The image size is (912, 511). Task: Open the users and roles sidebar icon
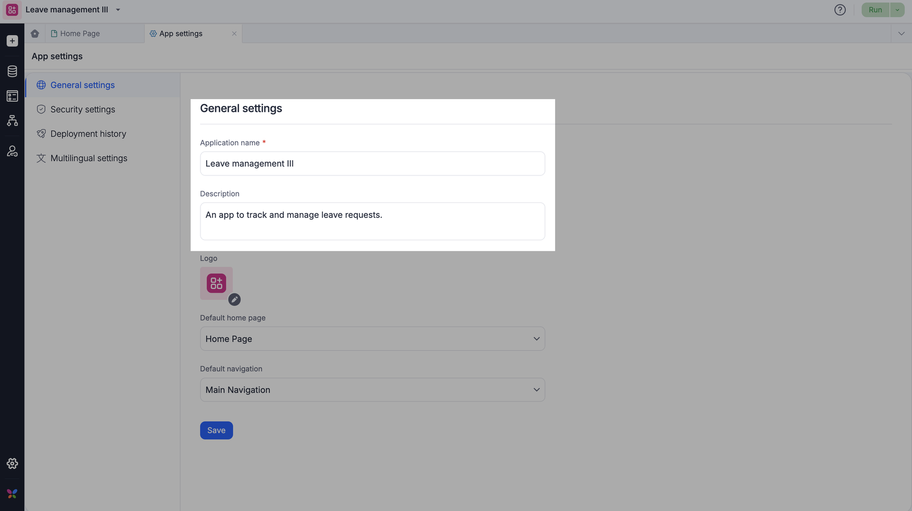[12, 152]
